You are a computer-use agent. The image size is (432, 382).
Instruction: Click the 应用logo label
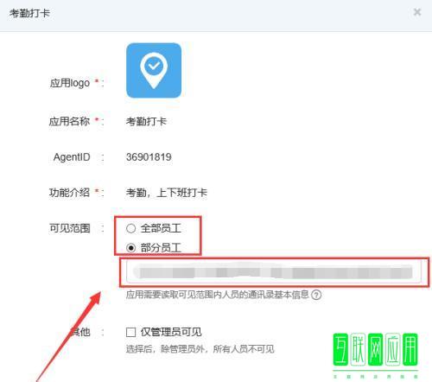point(70,83)
